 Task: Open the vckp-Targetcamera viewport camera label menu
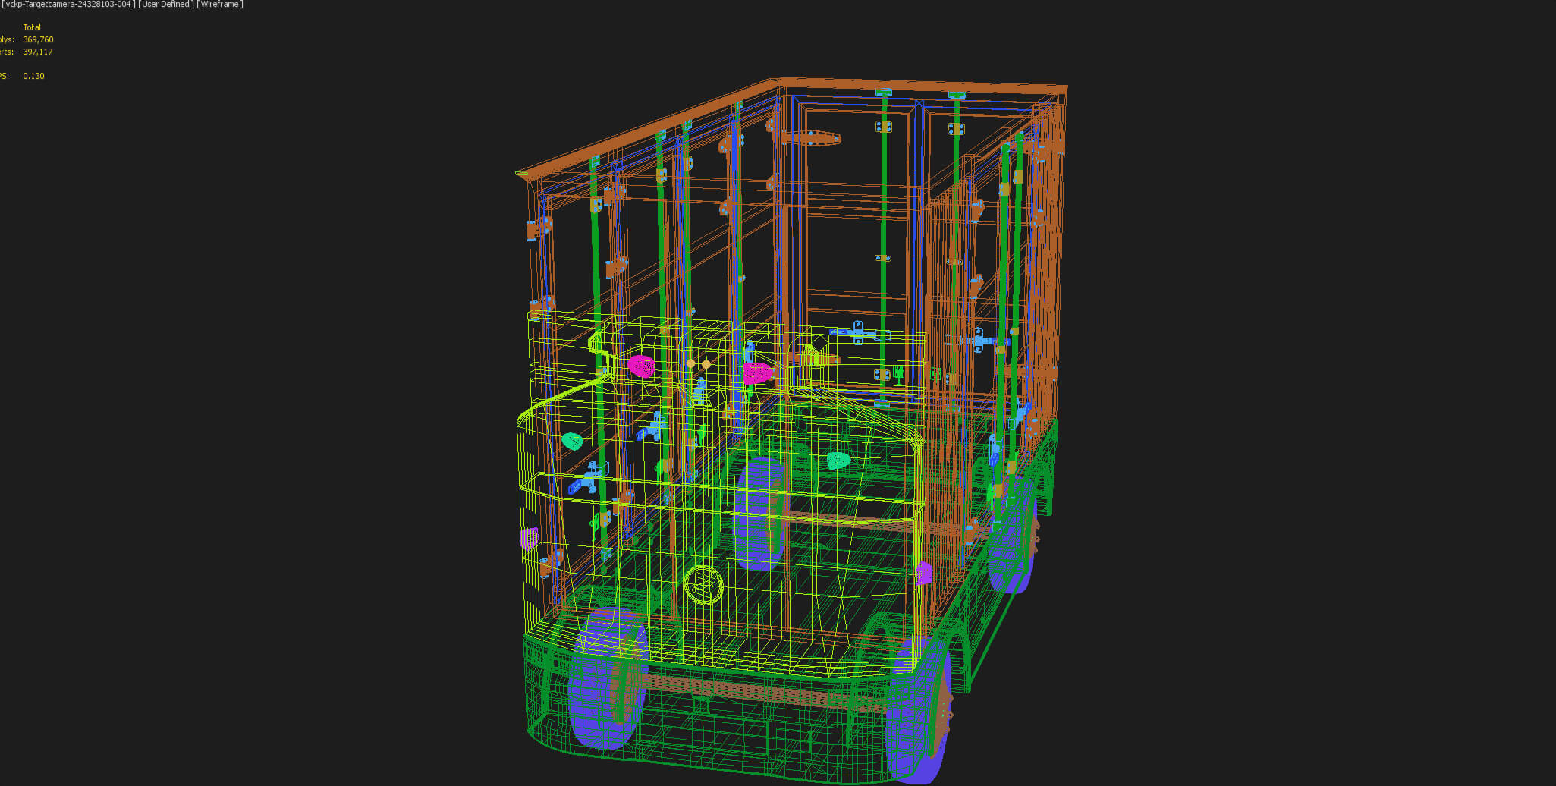(x=68, y=5)
